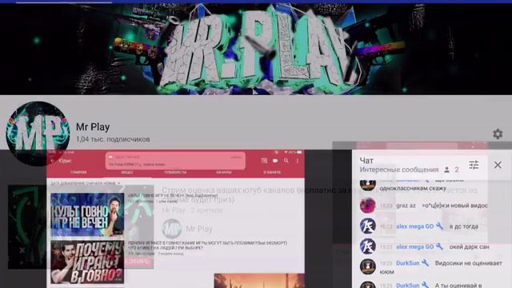Open the channel settings gear icon
The width and height of the screenshot is (512, 288).
[x=498, y=134]
